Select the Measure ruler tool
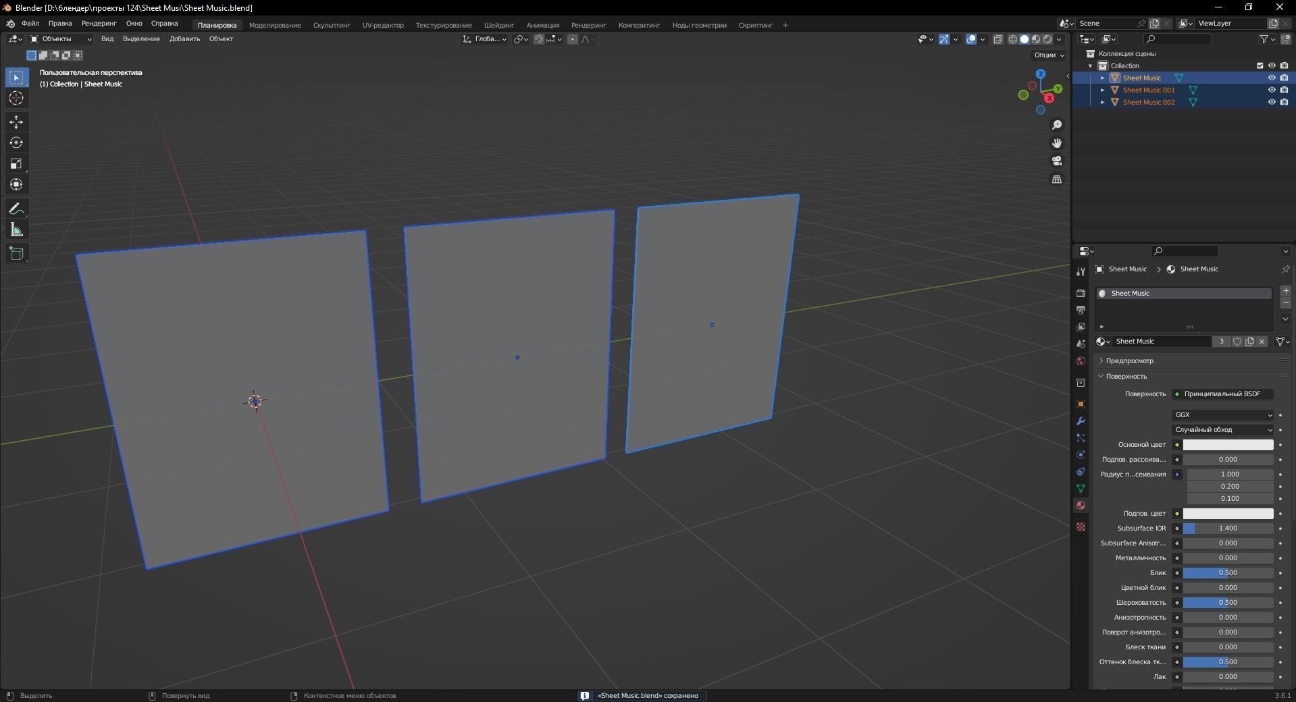 pos(16,230)
